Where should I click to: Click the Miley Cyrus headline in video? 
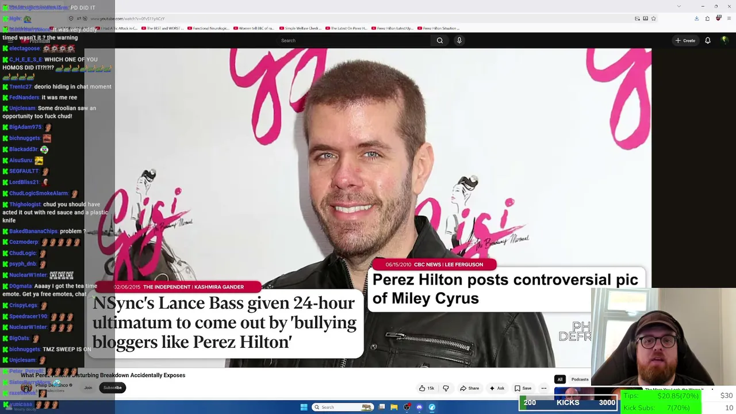pyautogui.click(x=505, y=289)
